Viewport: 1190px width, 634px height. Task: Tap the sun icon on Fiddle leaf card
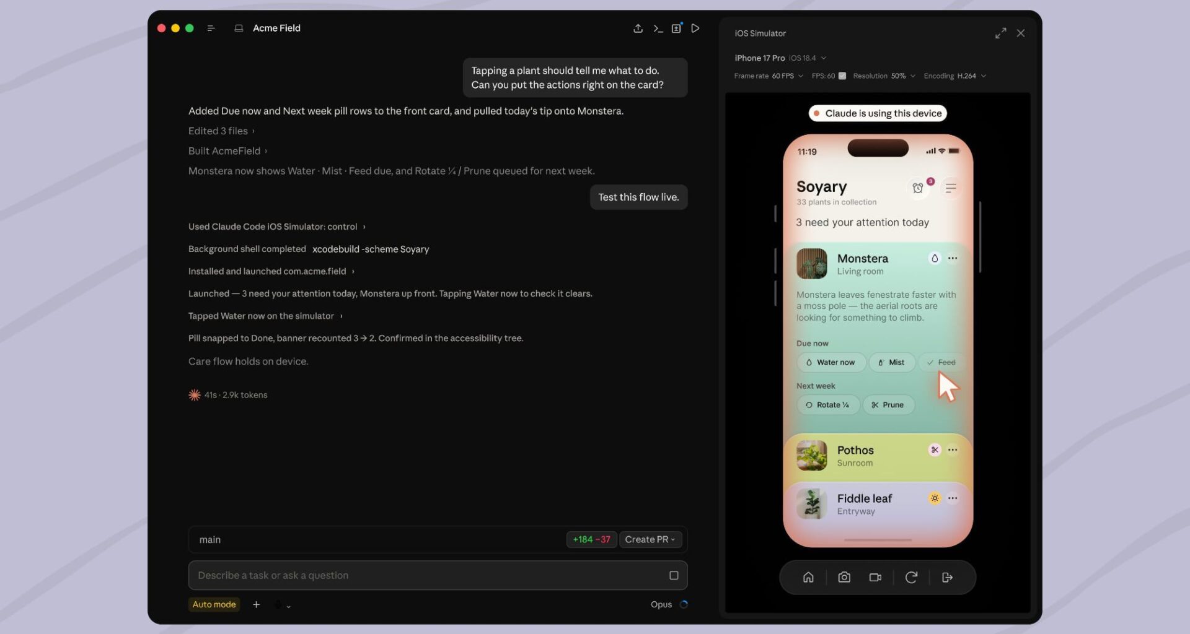[x=935, y=498]
